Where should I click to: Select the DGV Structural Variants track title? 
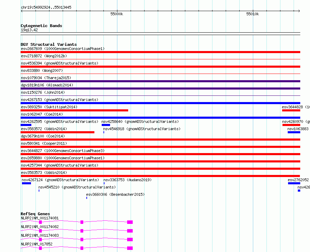tap(49, 44)
